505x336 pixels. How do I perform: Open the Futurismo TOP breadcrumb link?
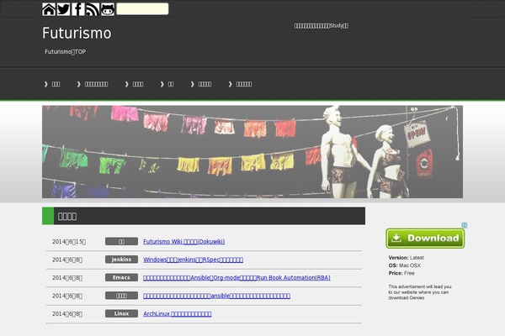65,52
